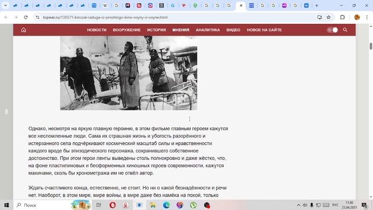Screen dimensions: 373x210
Task: Go forward with the browser forward arrow
Action: click(16, 17)
